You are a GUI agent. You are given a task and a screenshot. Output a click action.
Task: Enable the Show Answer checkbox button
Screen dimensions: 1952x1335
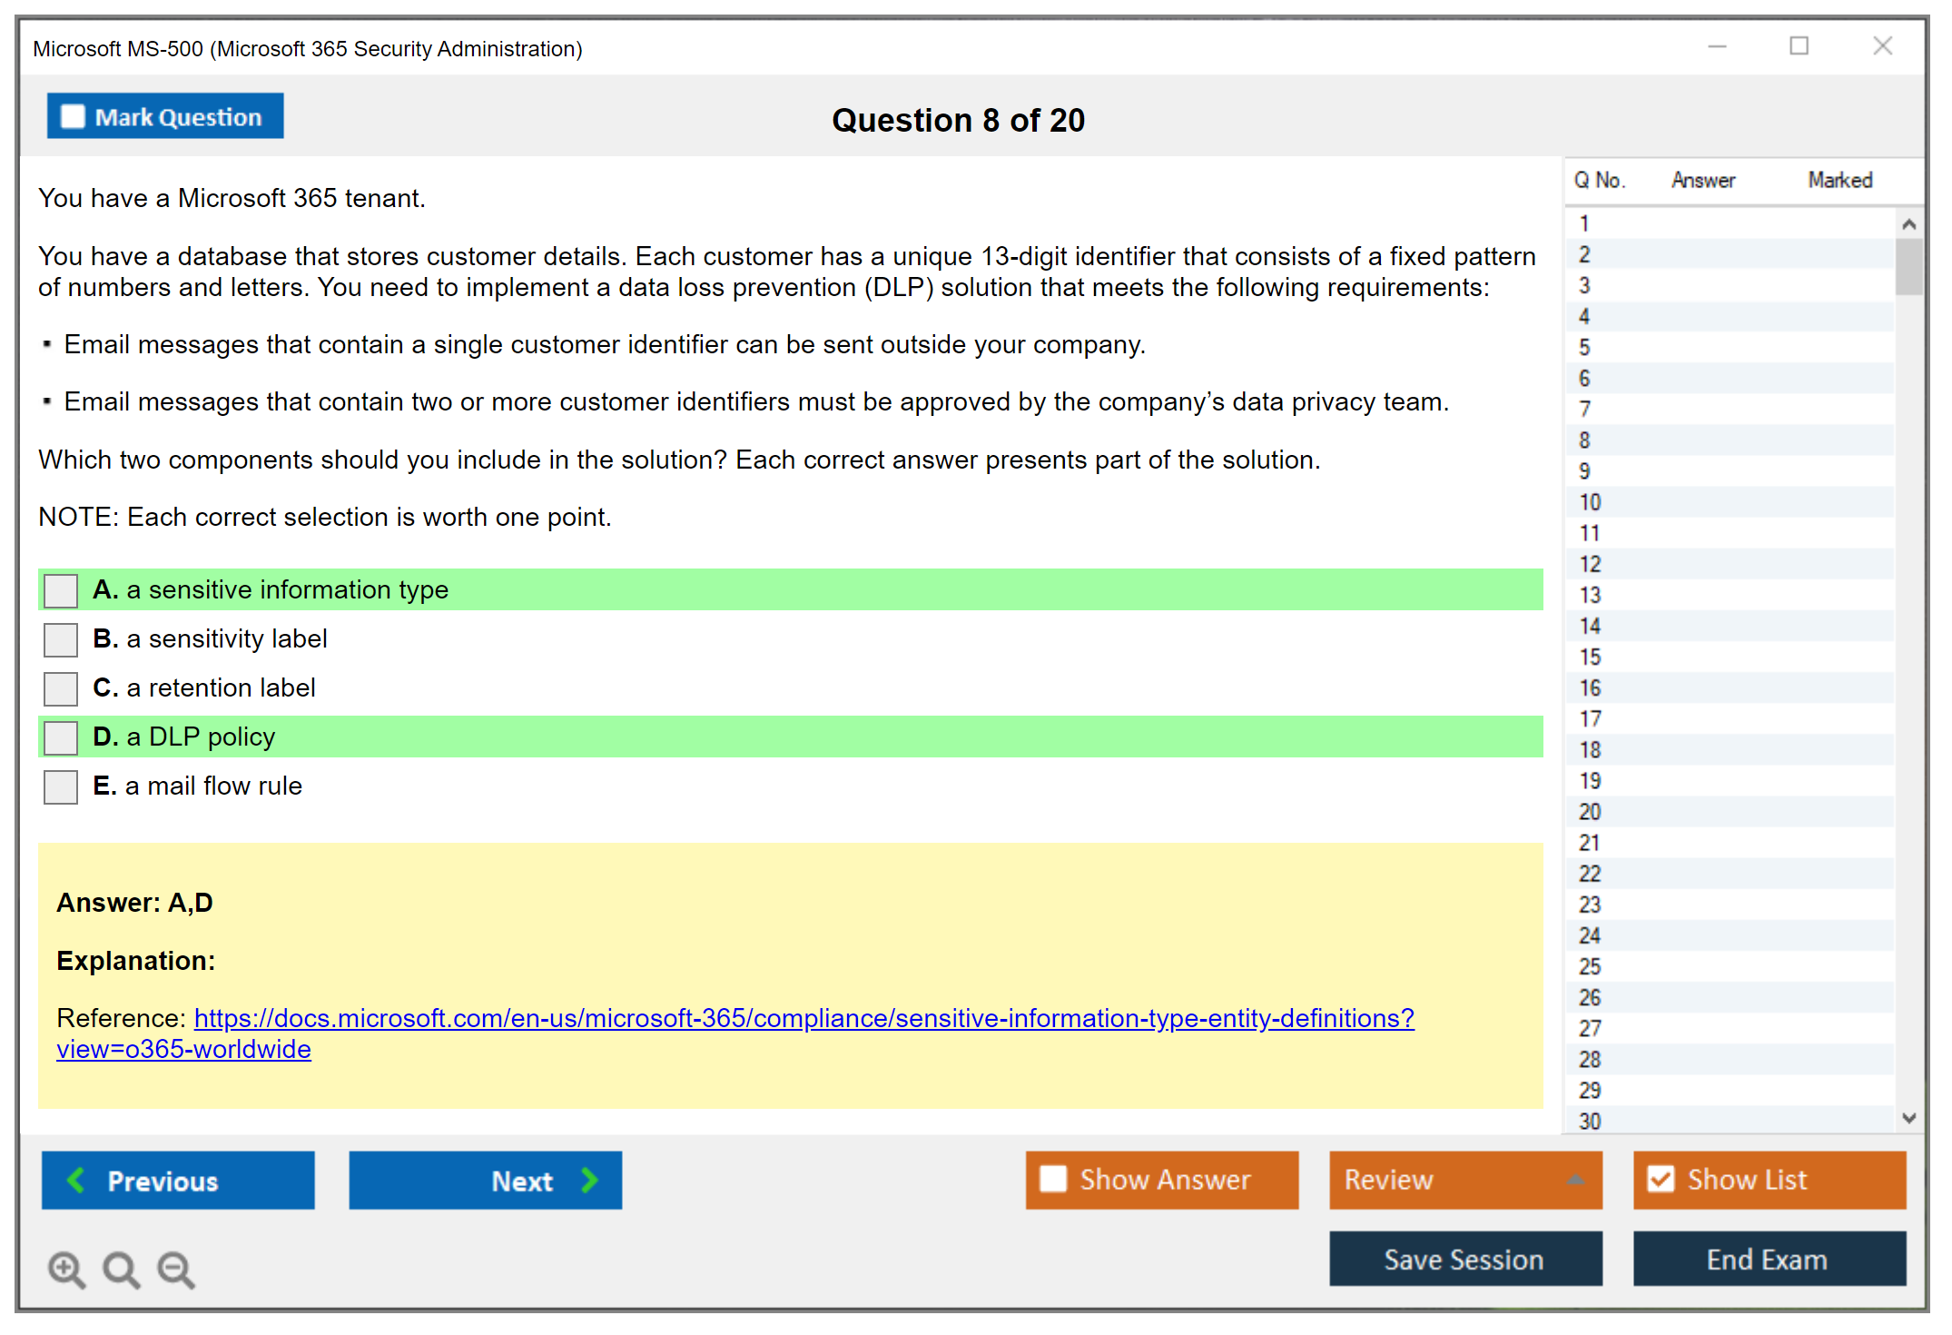[x=1053, y=1179]
